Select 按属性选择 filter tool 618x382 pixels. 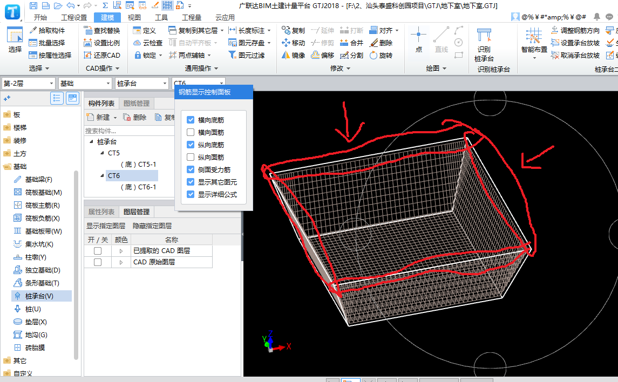(50, 55)
